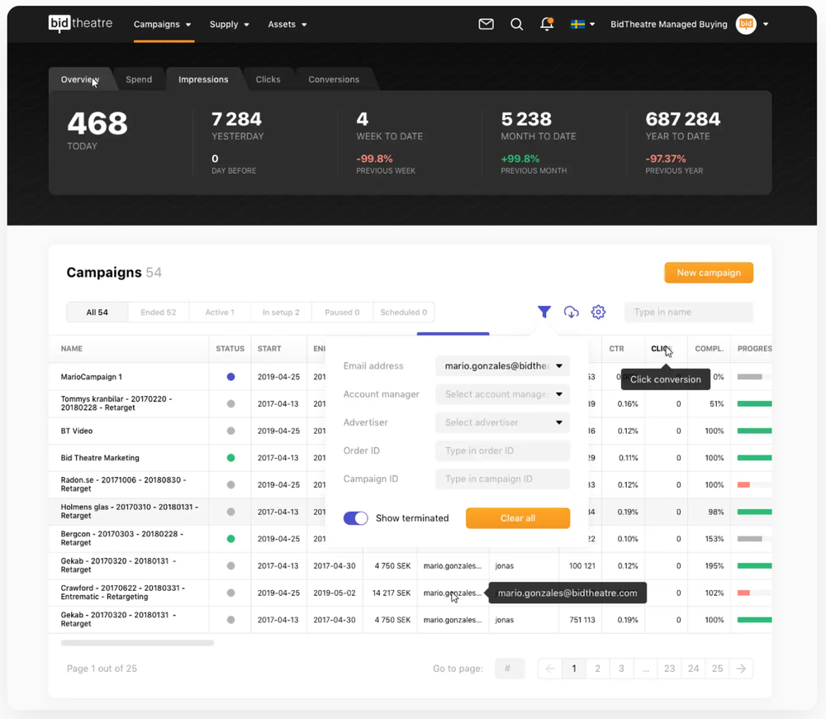Sort by the NAME column header
This screenshot has width=826, height=719.
(x=72, y=349)
